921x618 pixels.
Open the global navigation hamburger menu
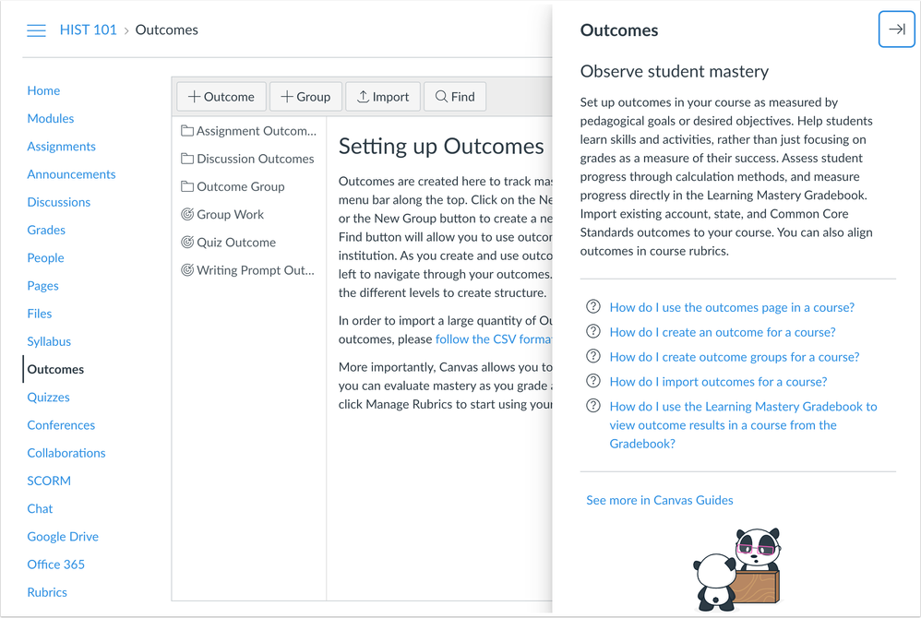point(36,30)
